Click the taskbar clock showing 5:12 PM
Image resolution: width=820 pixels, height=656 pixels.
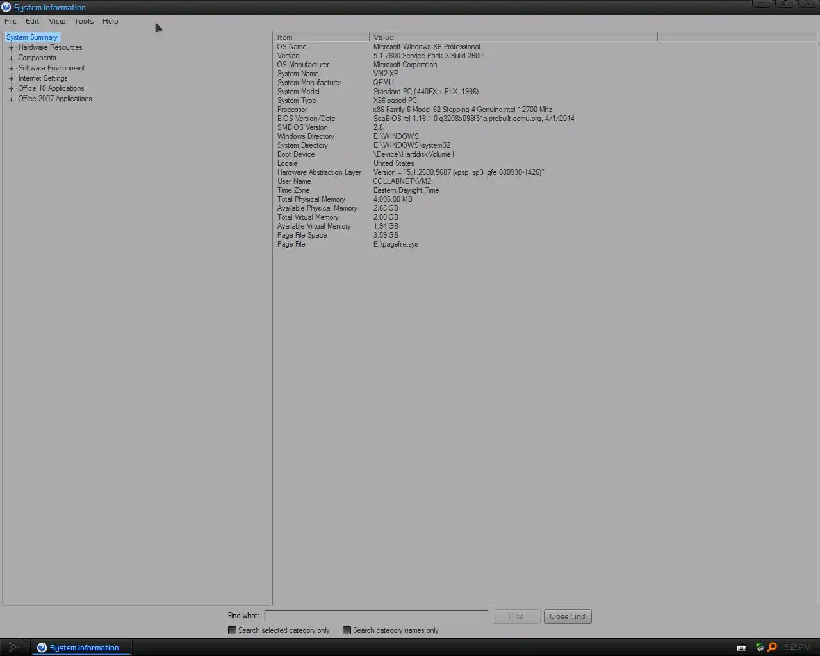tap(797, 647)
